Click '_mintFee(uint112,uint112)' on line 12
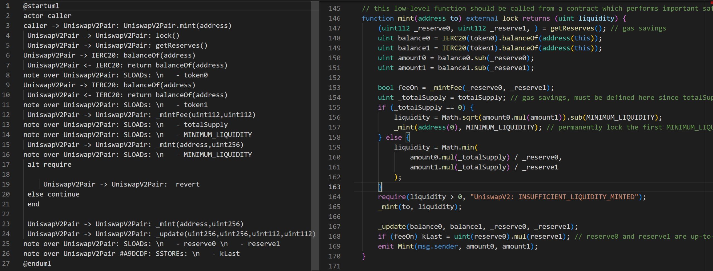Image resolution: width=713 pixels, height=271 pixels. (206, 115)
